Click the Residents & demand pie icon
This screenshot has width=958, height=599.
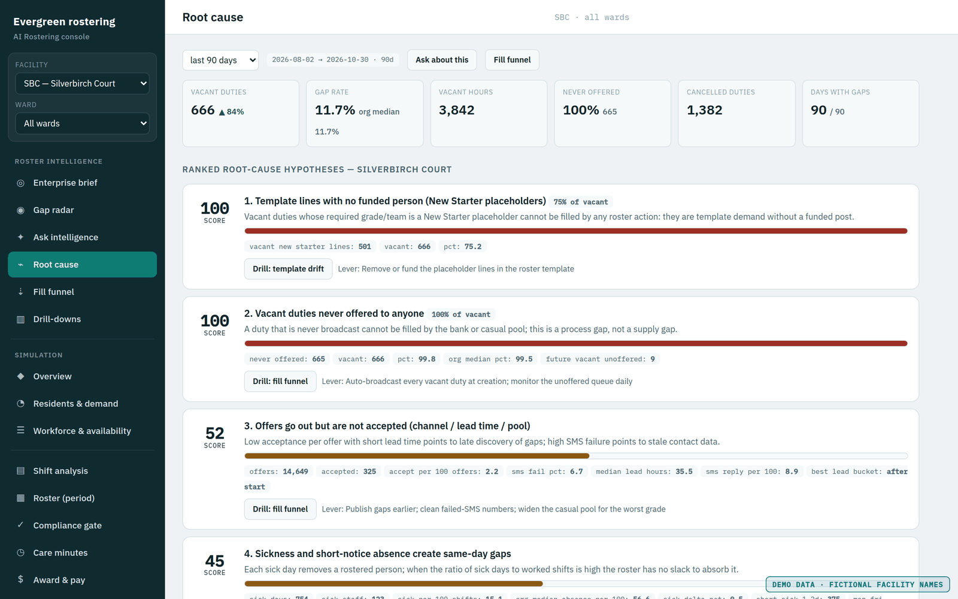pos(20,404)
